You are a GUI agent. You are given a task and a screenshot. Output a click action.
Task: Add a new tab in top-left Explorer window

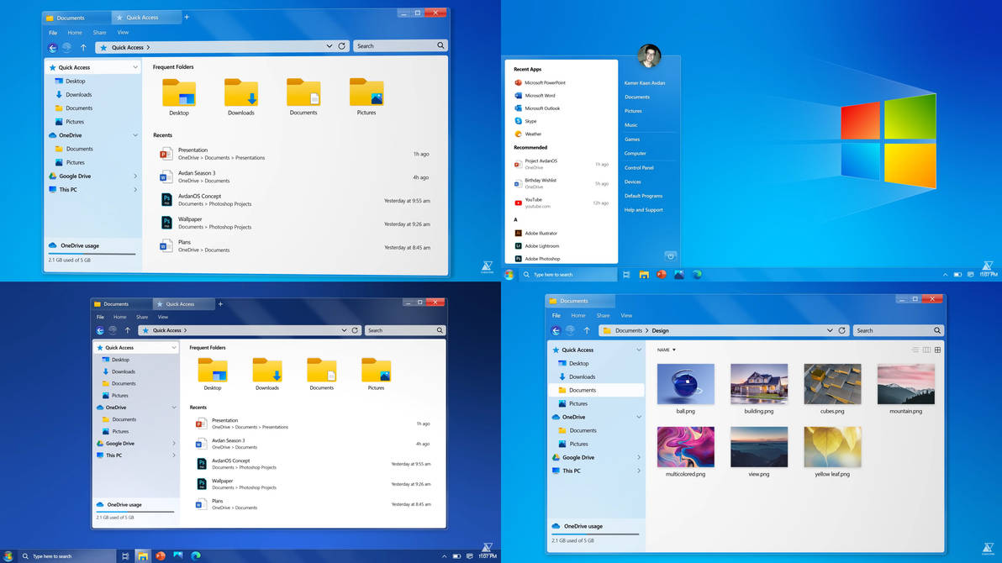(187, 18)
